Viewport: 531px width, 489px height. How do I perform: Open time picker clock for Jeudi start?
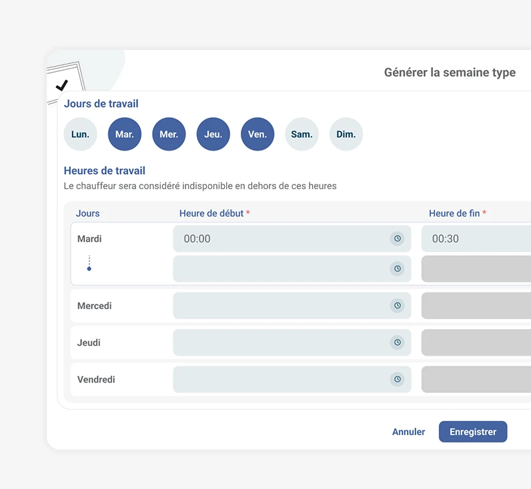click(x=397, y=342)
